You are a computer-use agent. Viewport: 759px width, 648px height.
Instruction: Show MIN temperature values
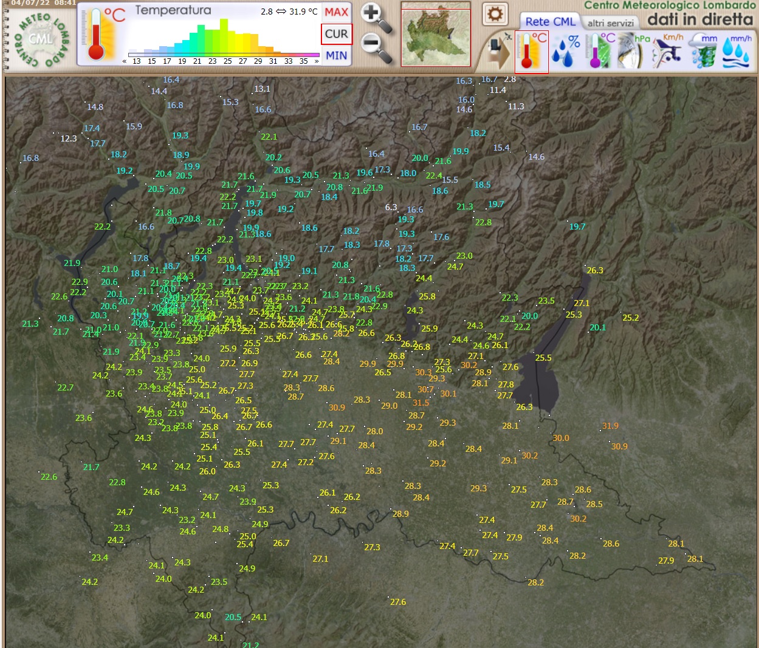tap(337, 56)
